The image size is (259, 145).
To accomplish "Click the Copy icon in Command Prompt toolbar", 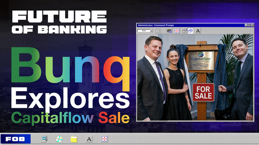I will [163, 31].
